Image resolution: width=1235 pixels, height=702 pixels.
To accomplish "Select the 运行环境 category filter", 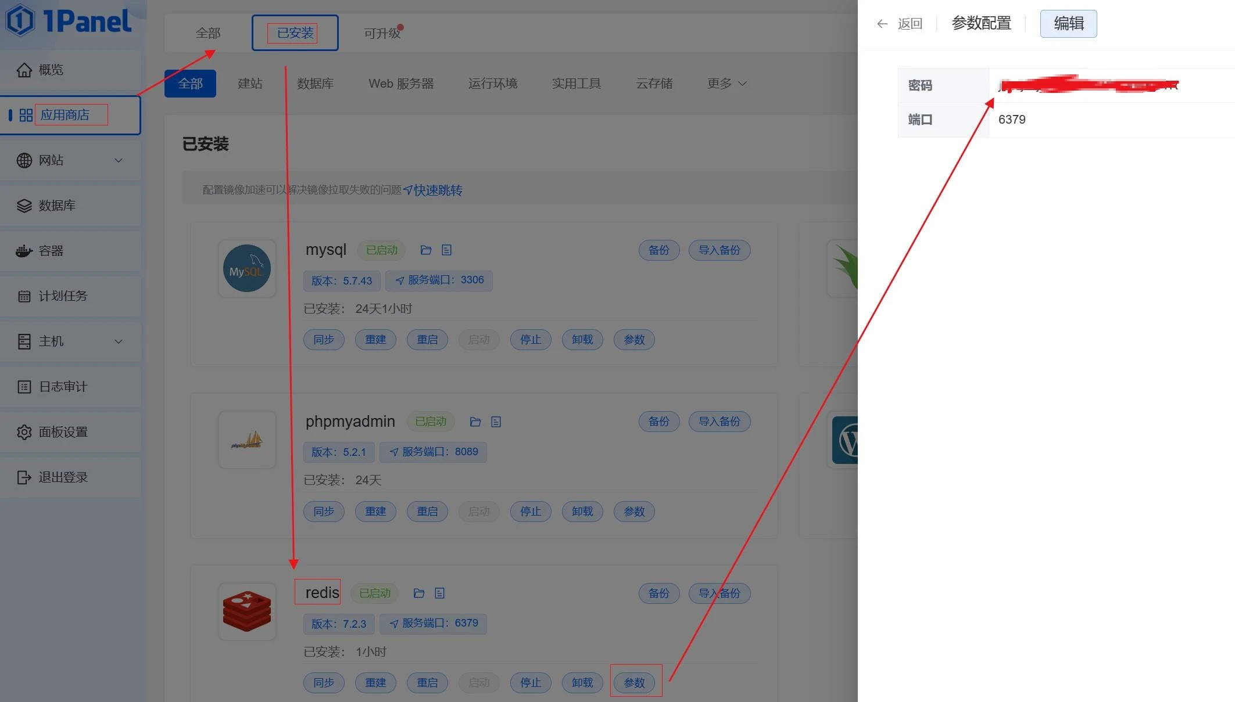I will [493, 84].
